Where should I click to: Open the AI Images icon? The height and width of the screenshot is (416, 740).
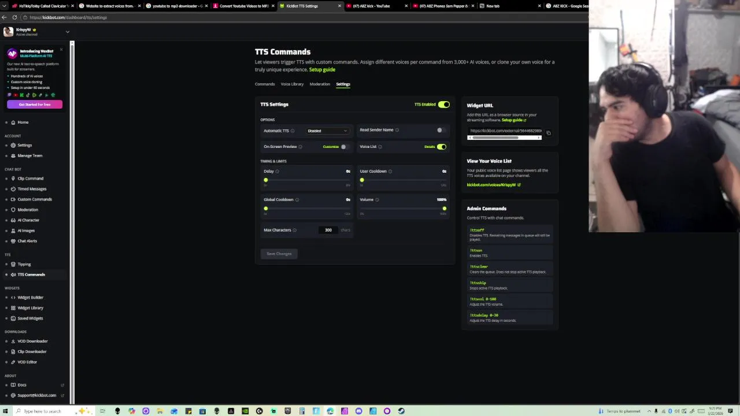pyautogui.click(x=13, y=231)
